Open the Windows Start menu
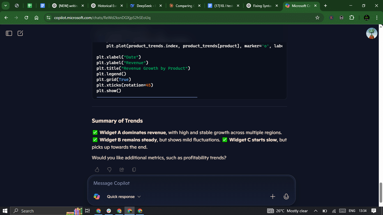The image size is (383, 215). click(5, 211)
